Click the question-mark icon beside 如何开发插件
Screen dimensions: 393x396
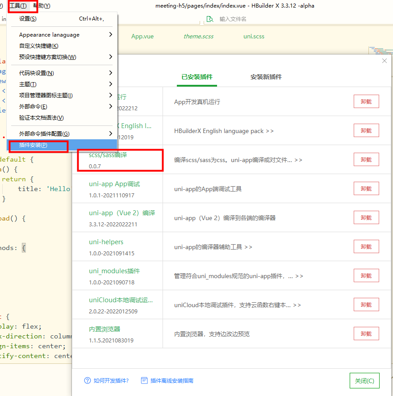tap(87, 380)
